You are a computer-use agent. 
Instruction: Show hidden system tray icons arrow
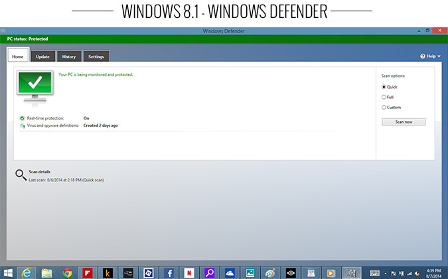click(x=385, y=272)
